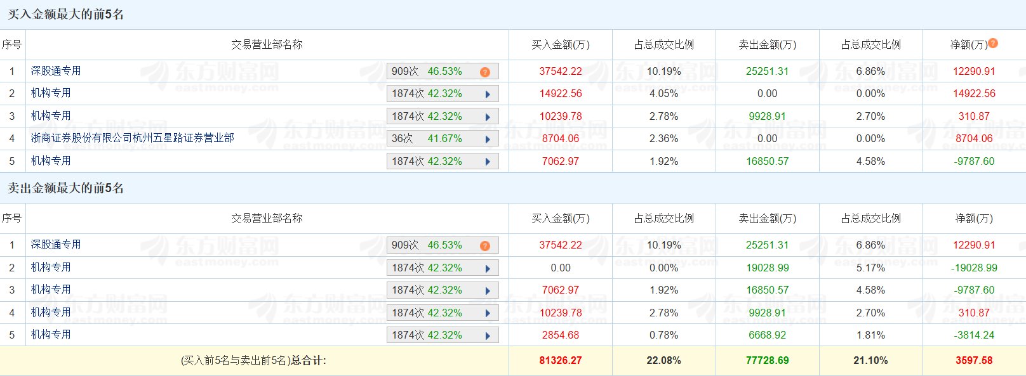Click orange help icon in sell table 深股通专用 row
Screen dimensions: 1026x376
[485, 245]
